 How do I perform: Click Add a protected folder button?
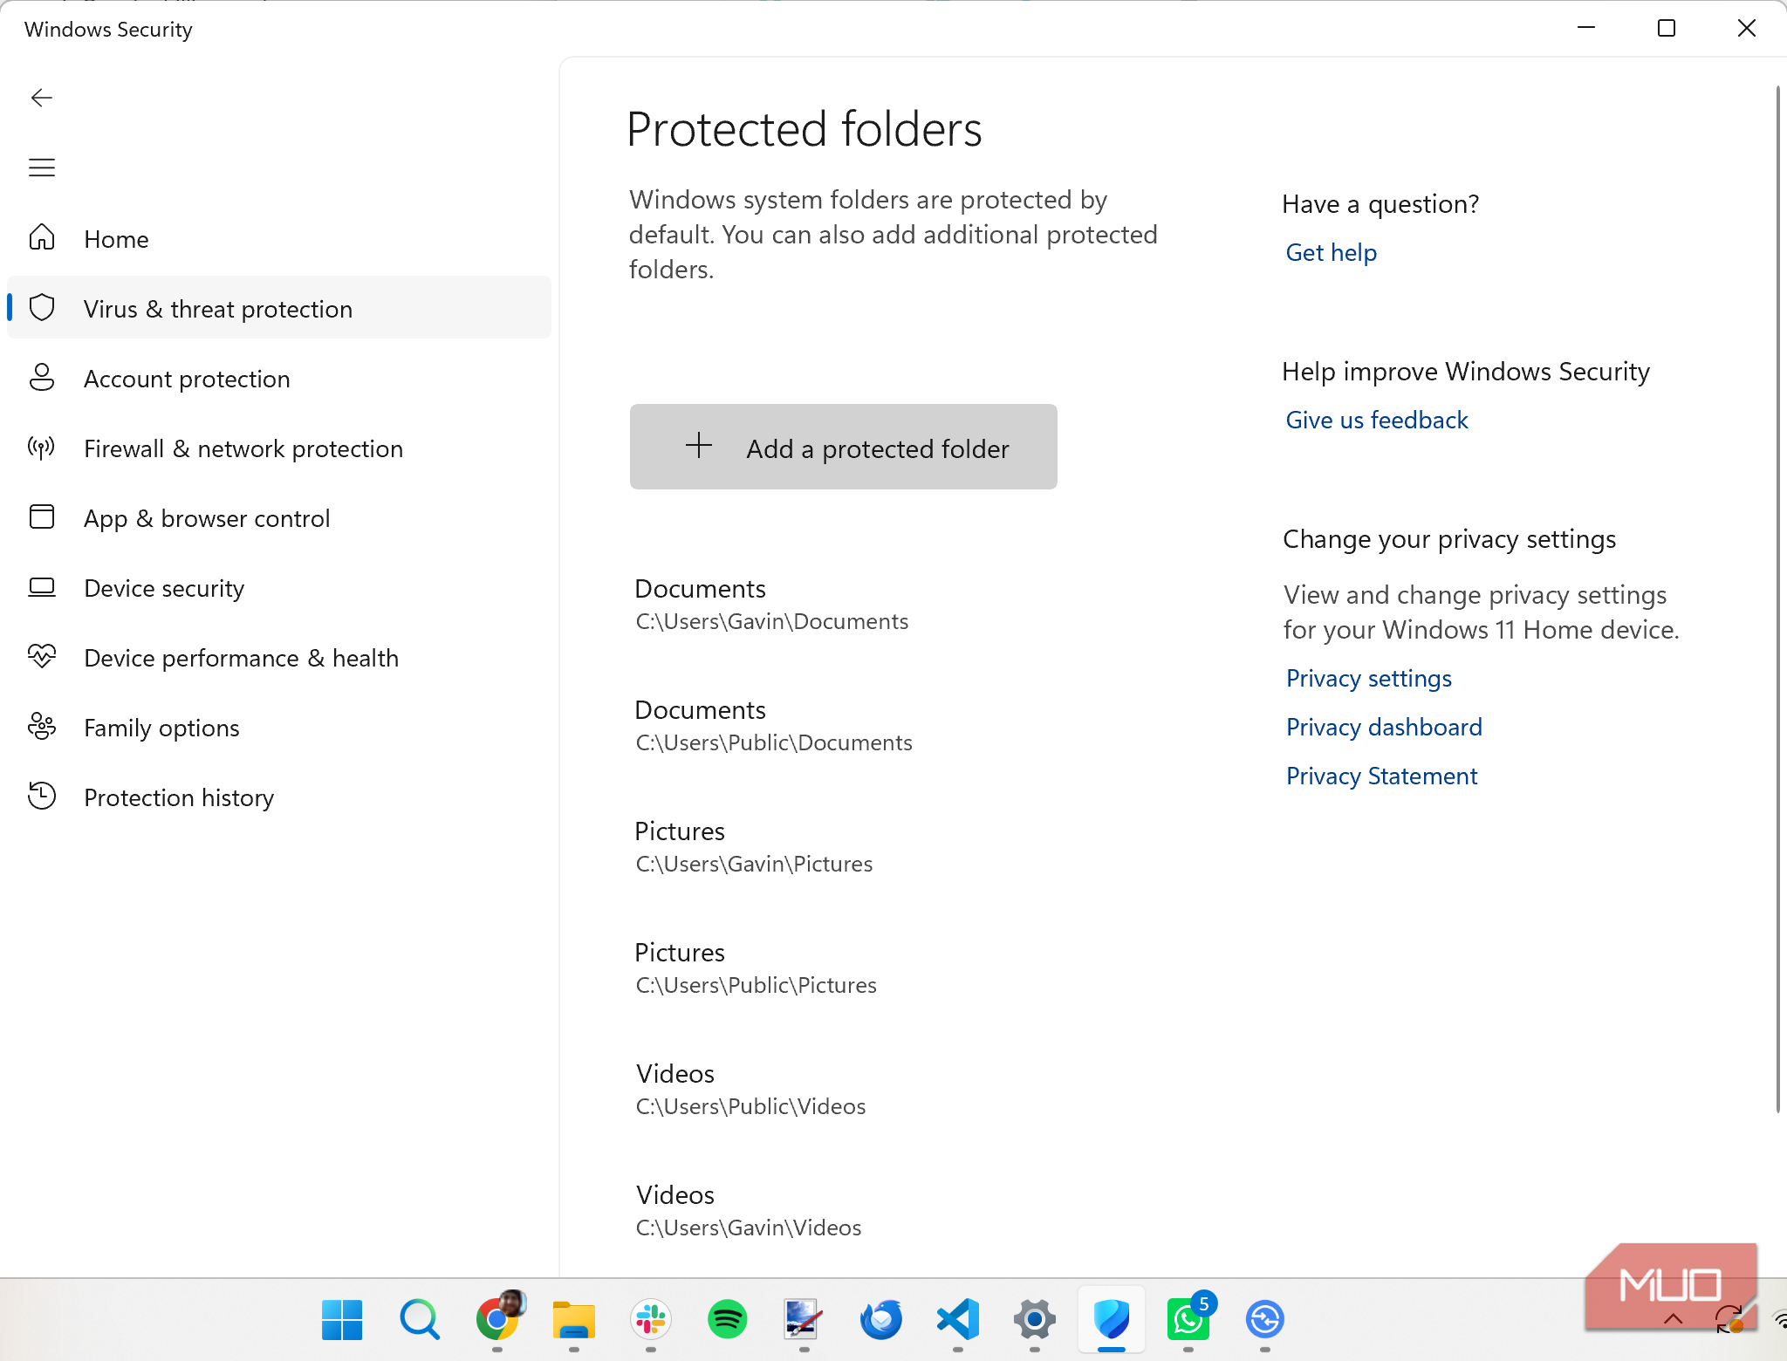click(844, 447)
